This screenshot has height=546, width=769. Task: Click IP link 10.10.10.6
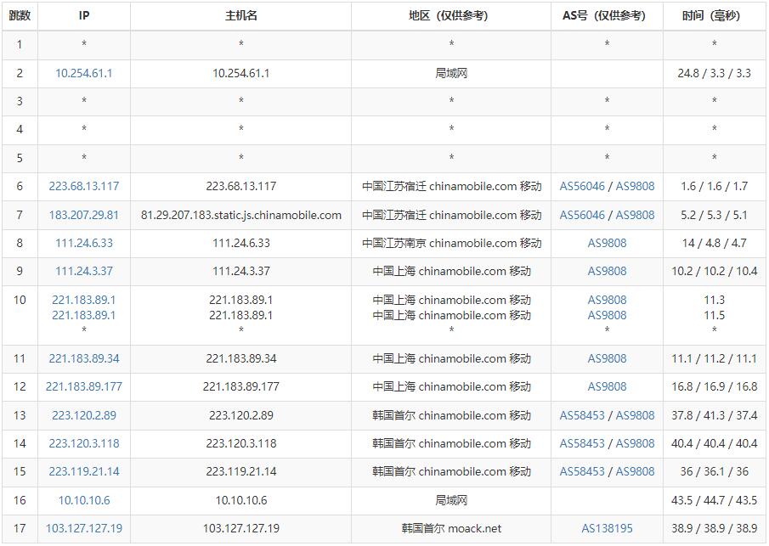pyautogui.click(x=84, y=500)
